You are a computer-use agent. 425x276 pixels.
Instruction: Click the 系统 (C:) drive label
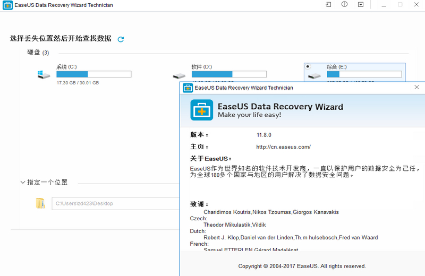[66, 67]
